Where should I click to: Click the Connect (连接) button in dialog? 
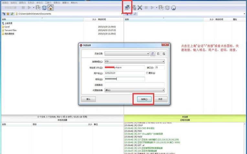(144, 99)
